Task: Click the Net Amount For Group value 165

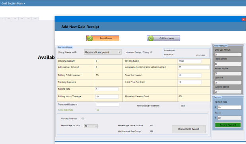Action: (151, 132)
